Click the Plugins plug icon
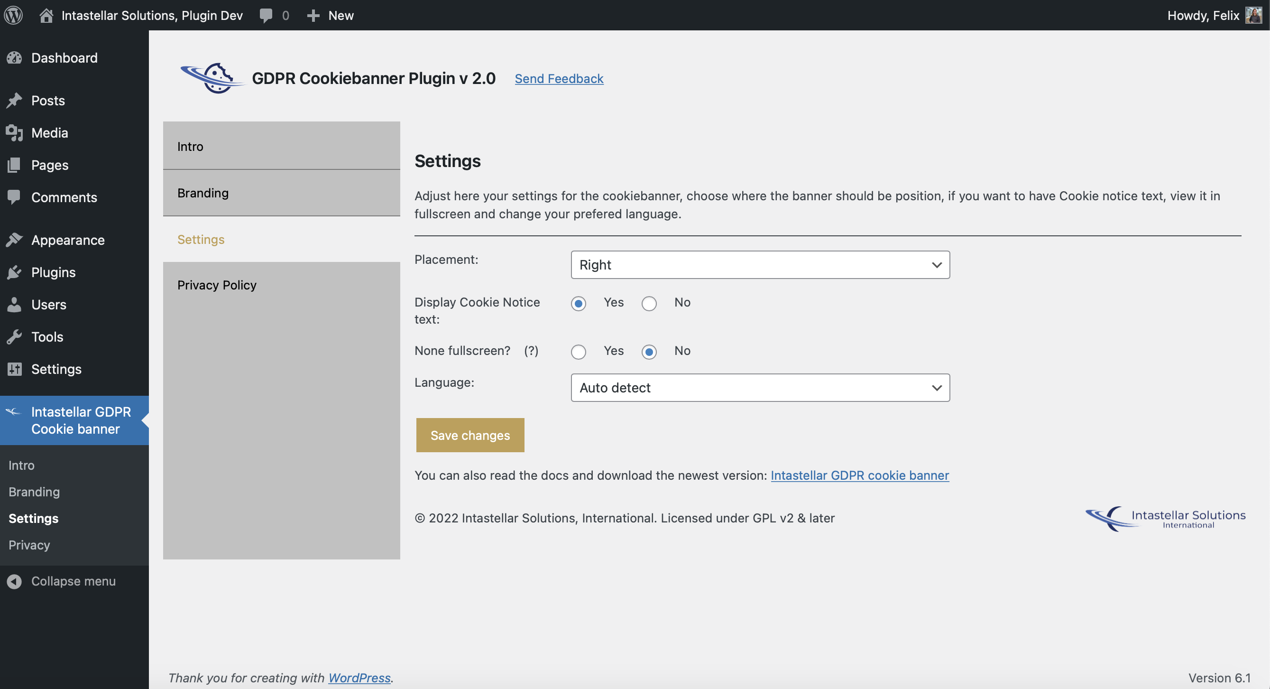1270x689 pixels. coord(14,272)
